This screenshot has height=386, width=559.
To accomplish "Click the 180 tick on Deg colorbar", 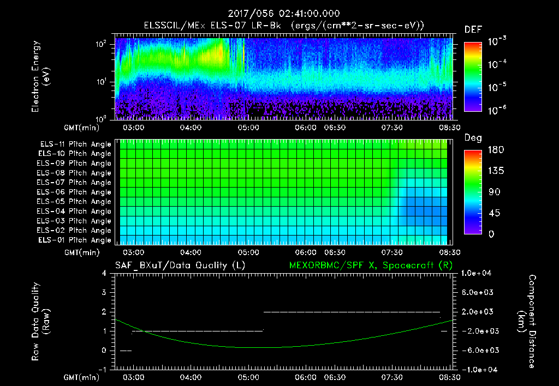I will (x=496, y=150).
